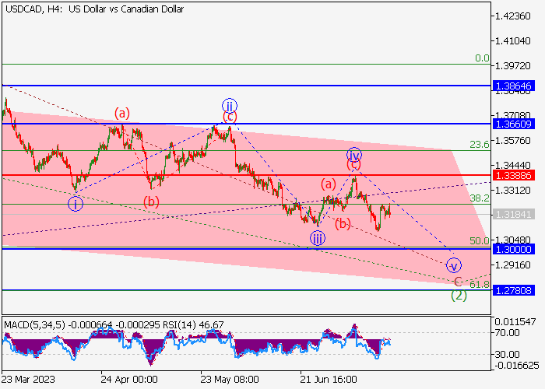Image resolution: width=545 pixels, height=389 pixels.
Task: Click the 24 Apr 00:00 date label
Action: [x=129, y=380]
